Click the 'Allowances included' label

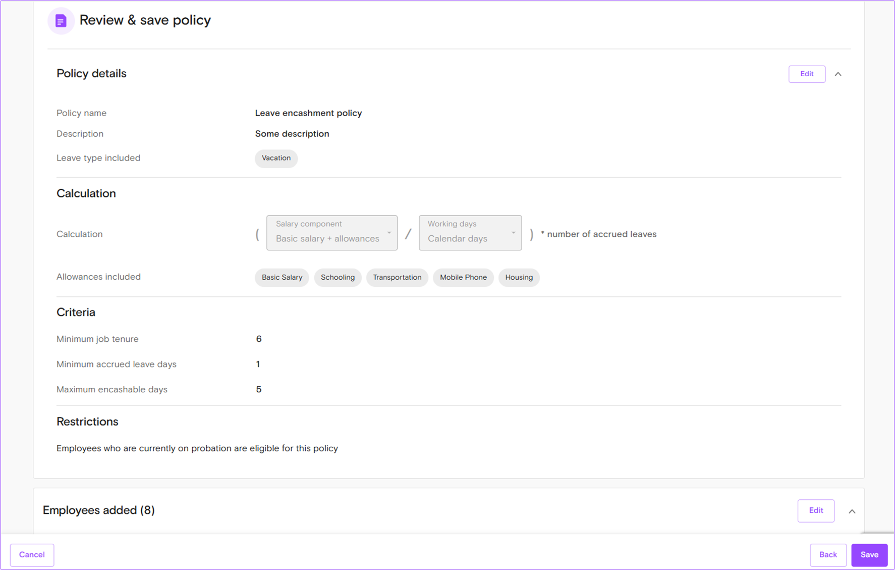click(x=98, y=277)
